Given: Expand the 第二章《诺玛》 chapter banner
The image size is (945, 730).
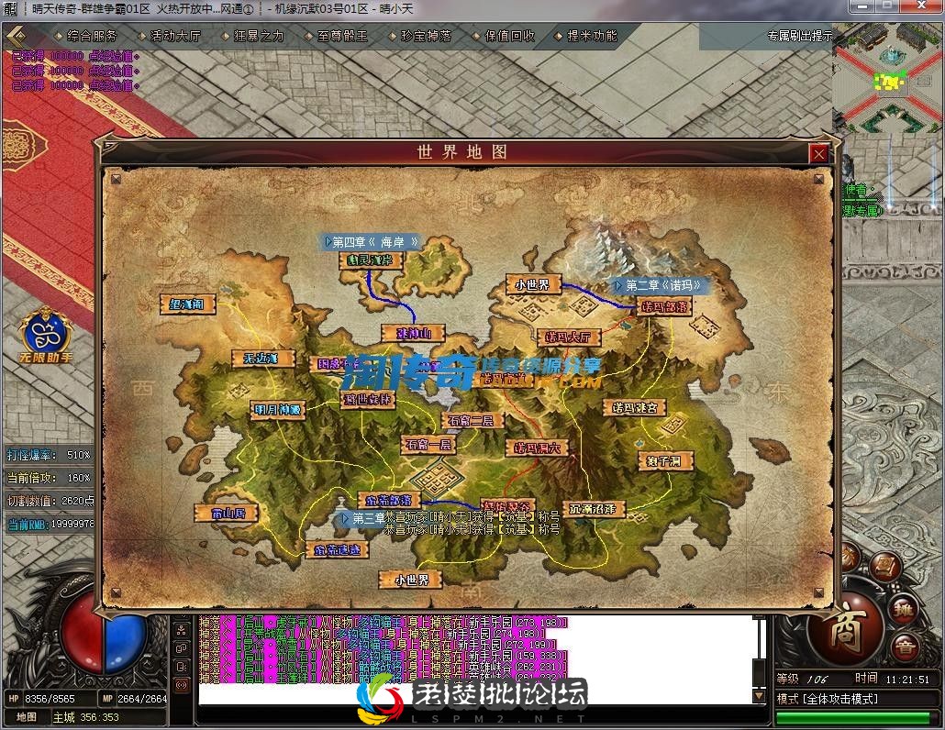Looking at the screenshot, I should (x=660, y=285).
